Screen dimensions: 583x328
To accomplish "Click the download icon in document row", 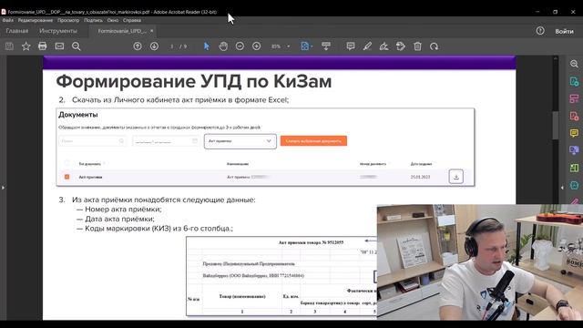I will pyautogui.click(x=456, y=177).
